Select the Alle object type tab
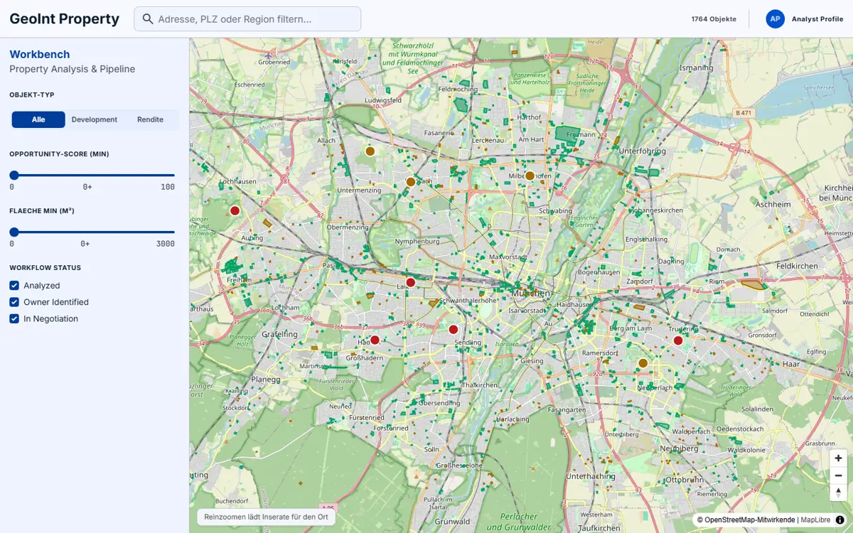 (38, 119)
